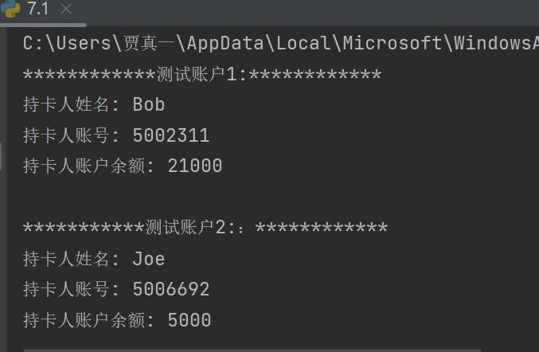Click the 持卡人账号 label beside 5006692
This screenshot has height=352, width=539.
tap(66, 289)
